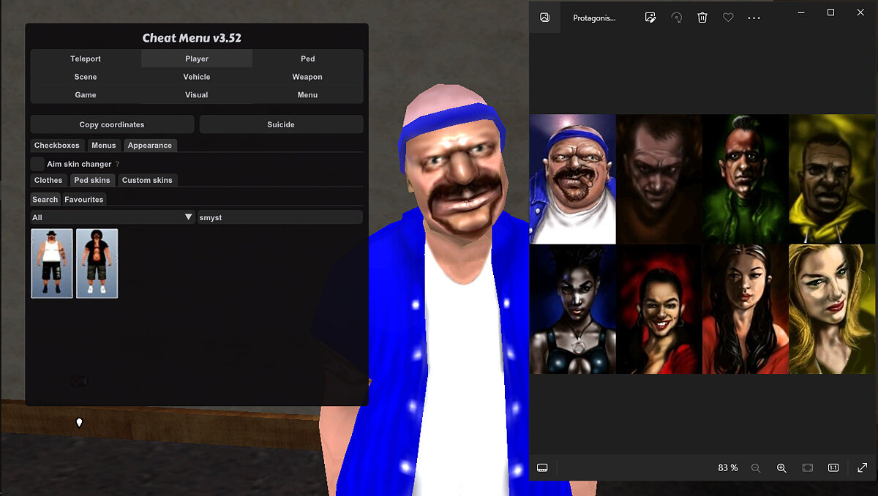Click the rotate image icon

tap(677, 18)
